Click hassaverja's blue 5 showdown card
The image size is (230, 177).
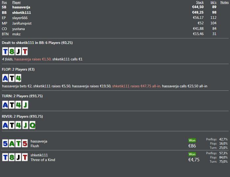5,143
